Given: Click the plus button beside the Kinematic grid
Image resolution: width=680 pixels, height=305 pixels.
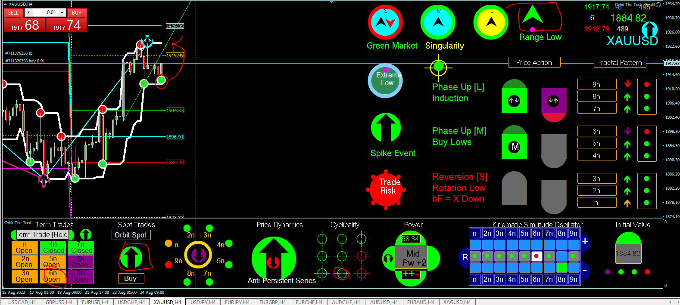Looking at the screenshot, I should click(585, 241).
